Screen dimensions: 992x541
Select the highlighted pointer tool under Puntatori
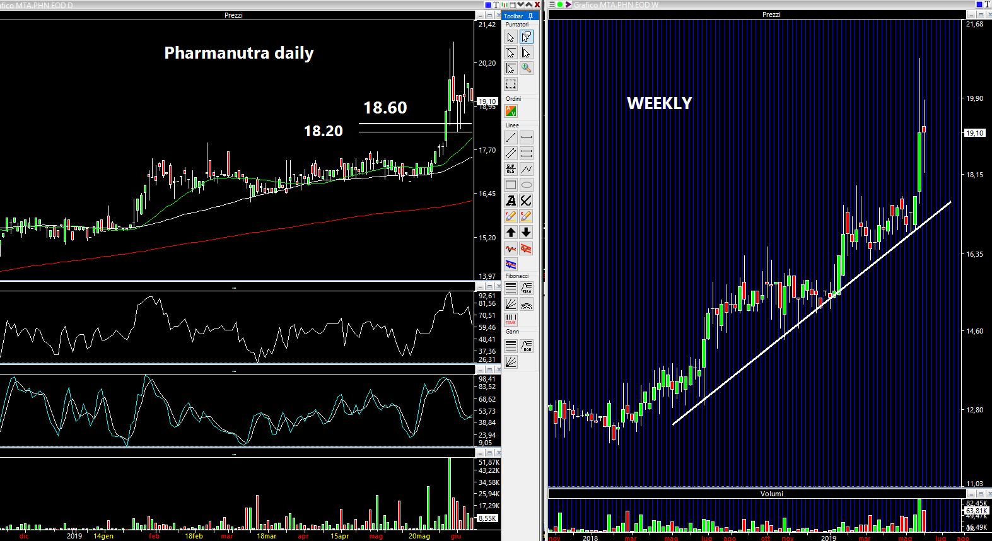click(527, 37)
